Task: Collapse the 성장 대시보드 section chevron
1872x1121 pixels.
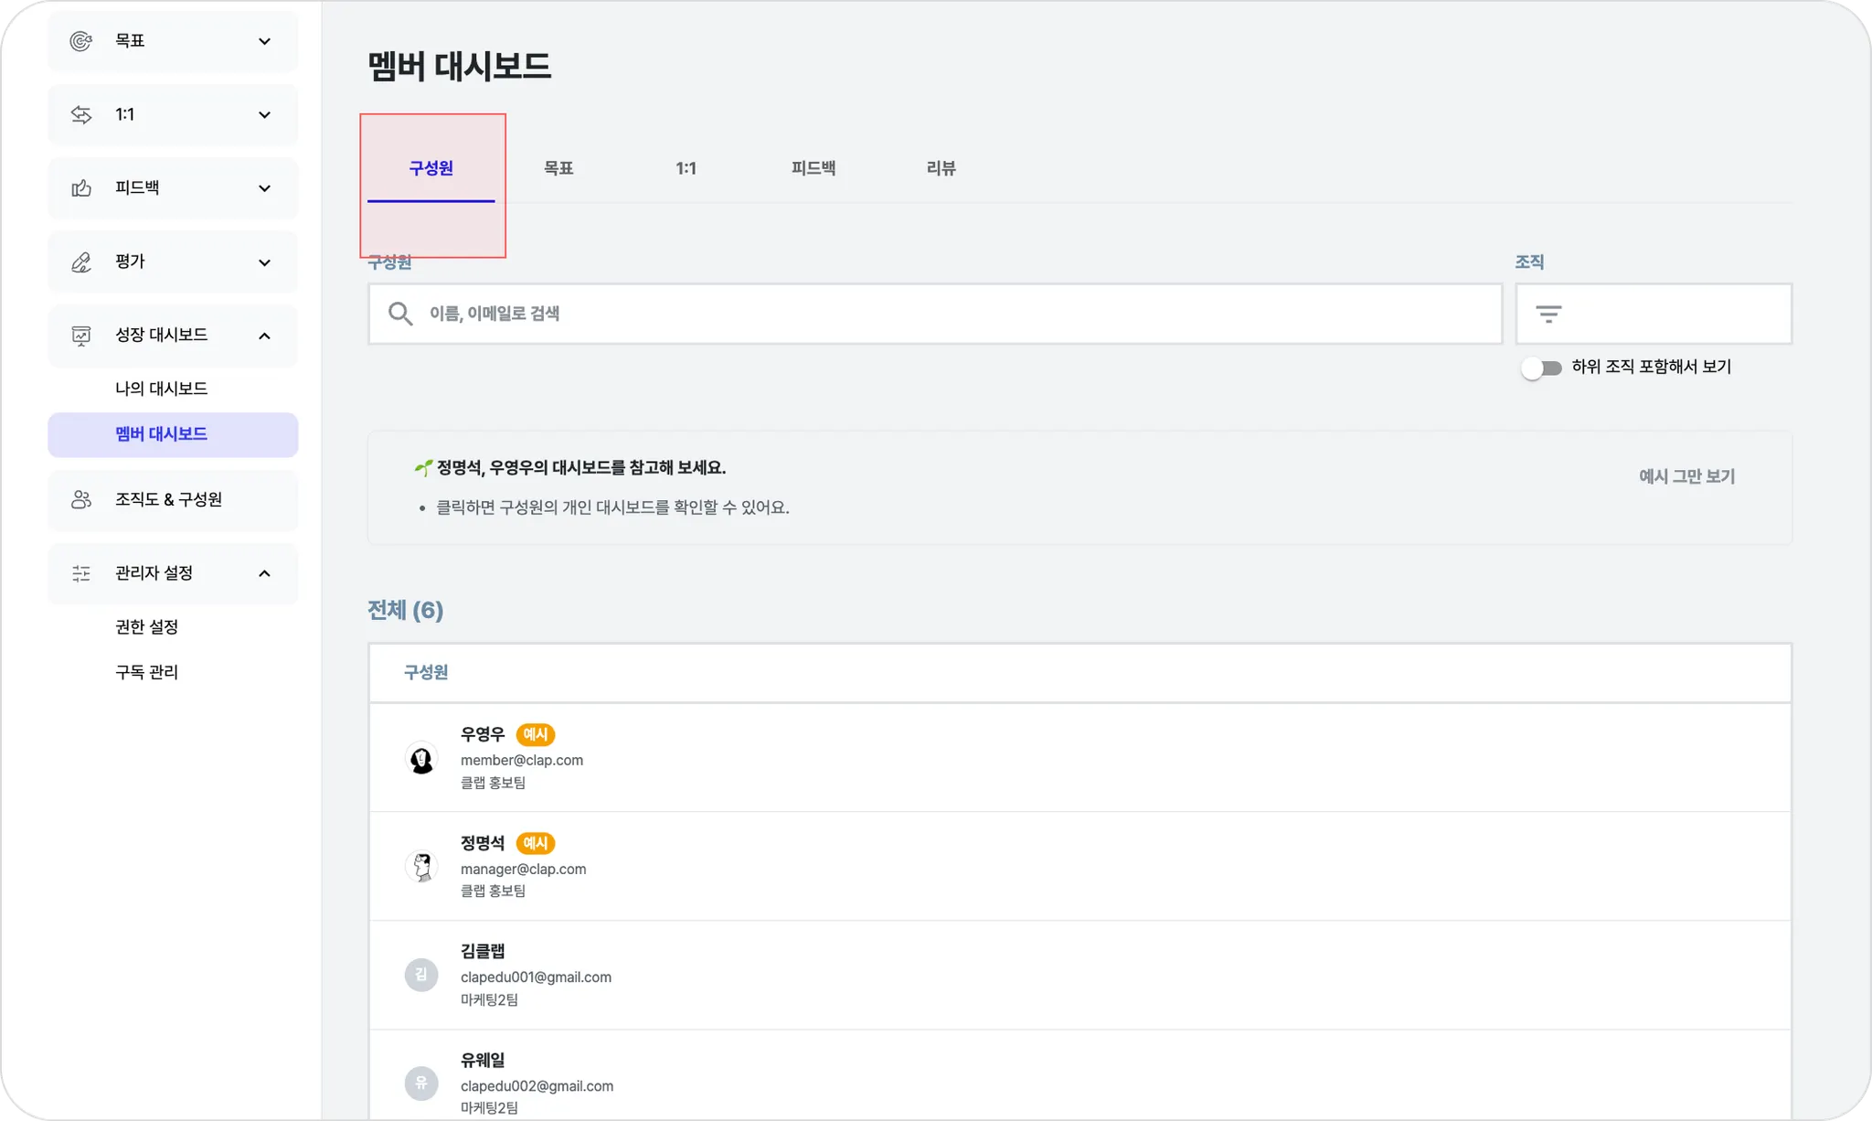Action: click(264, 336)
